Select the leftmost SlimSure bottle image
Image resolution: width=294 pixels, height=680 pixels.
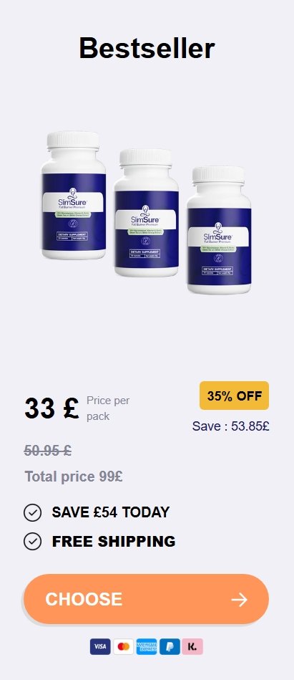(74, 195)
